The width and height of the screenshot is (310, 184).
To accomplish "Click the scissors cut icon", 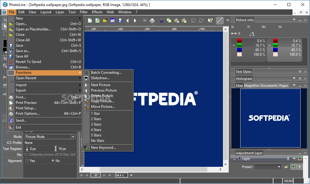I will [162, 20].
